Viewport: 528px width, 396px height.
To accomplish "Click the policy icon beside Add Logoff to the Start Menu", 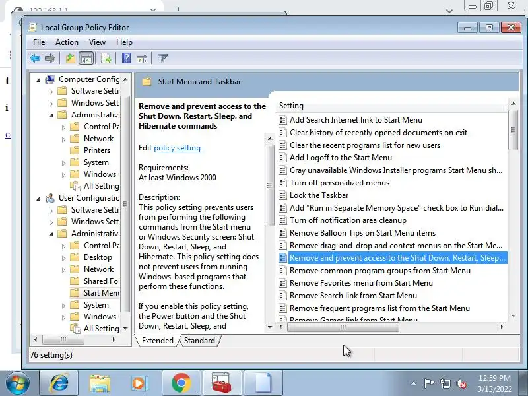I will pos(283,158).
